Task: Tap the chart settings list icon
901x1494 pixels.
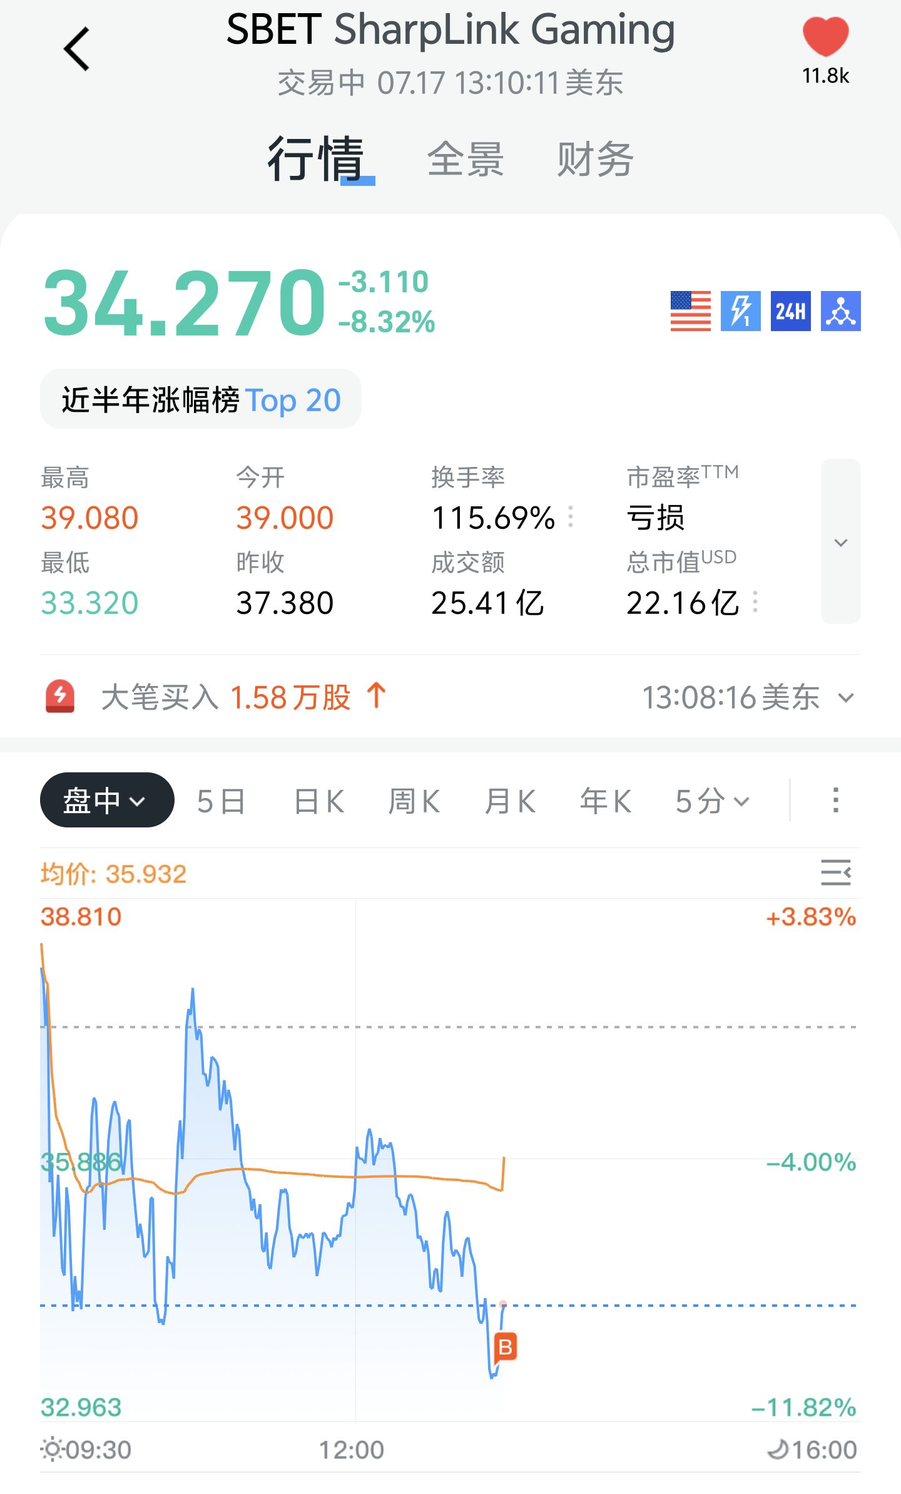Action: (836, 872)
